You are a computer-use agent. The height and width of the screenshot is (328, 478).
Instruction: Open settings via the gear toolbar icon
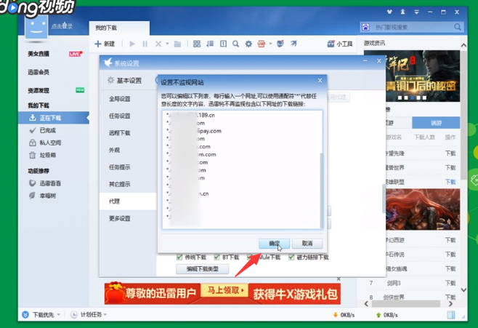tap(248, 44)
